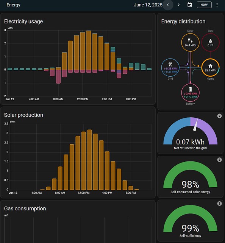Click the 12:00 PM label on Electricity usage axis

point(83,99)
